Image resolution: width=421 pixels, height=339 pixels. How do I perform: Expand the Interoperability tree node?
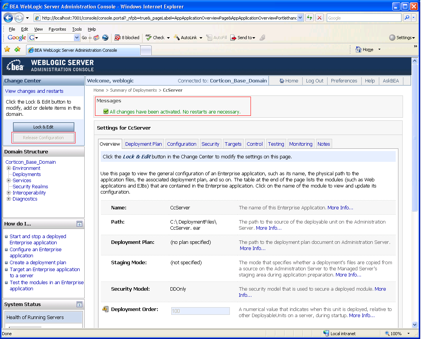[x=8, y=193]
